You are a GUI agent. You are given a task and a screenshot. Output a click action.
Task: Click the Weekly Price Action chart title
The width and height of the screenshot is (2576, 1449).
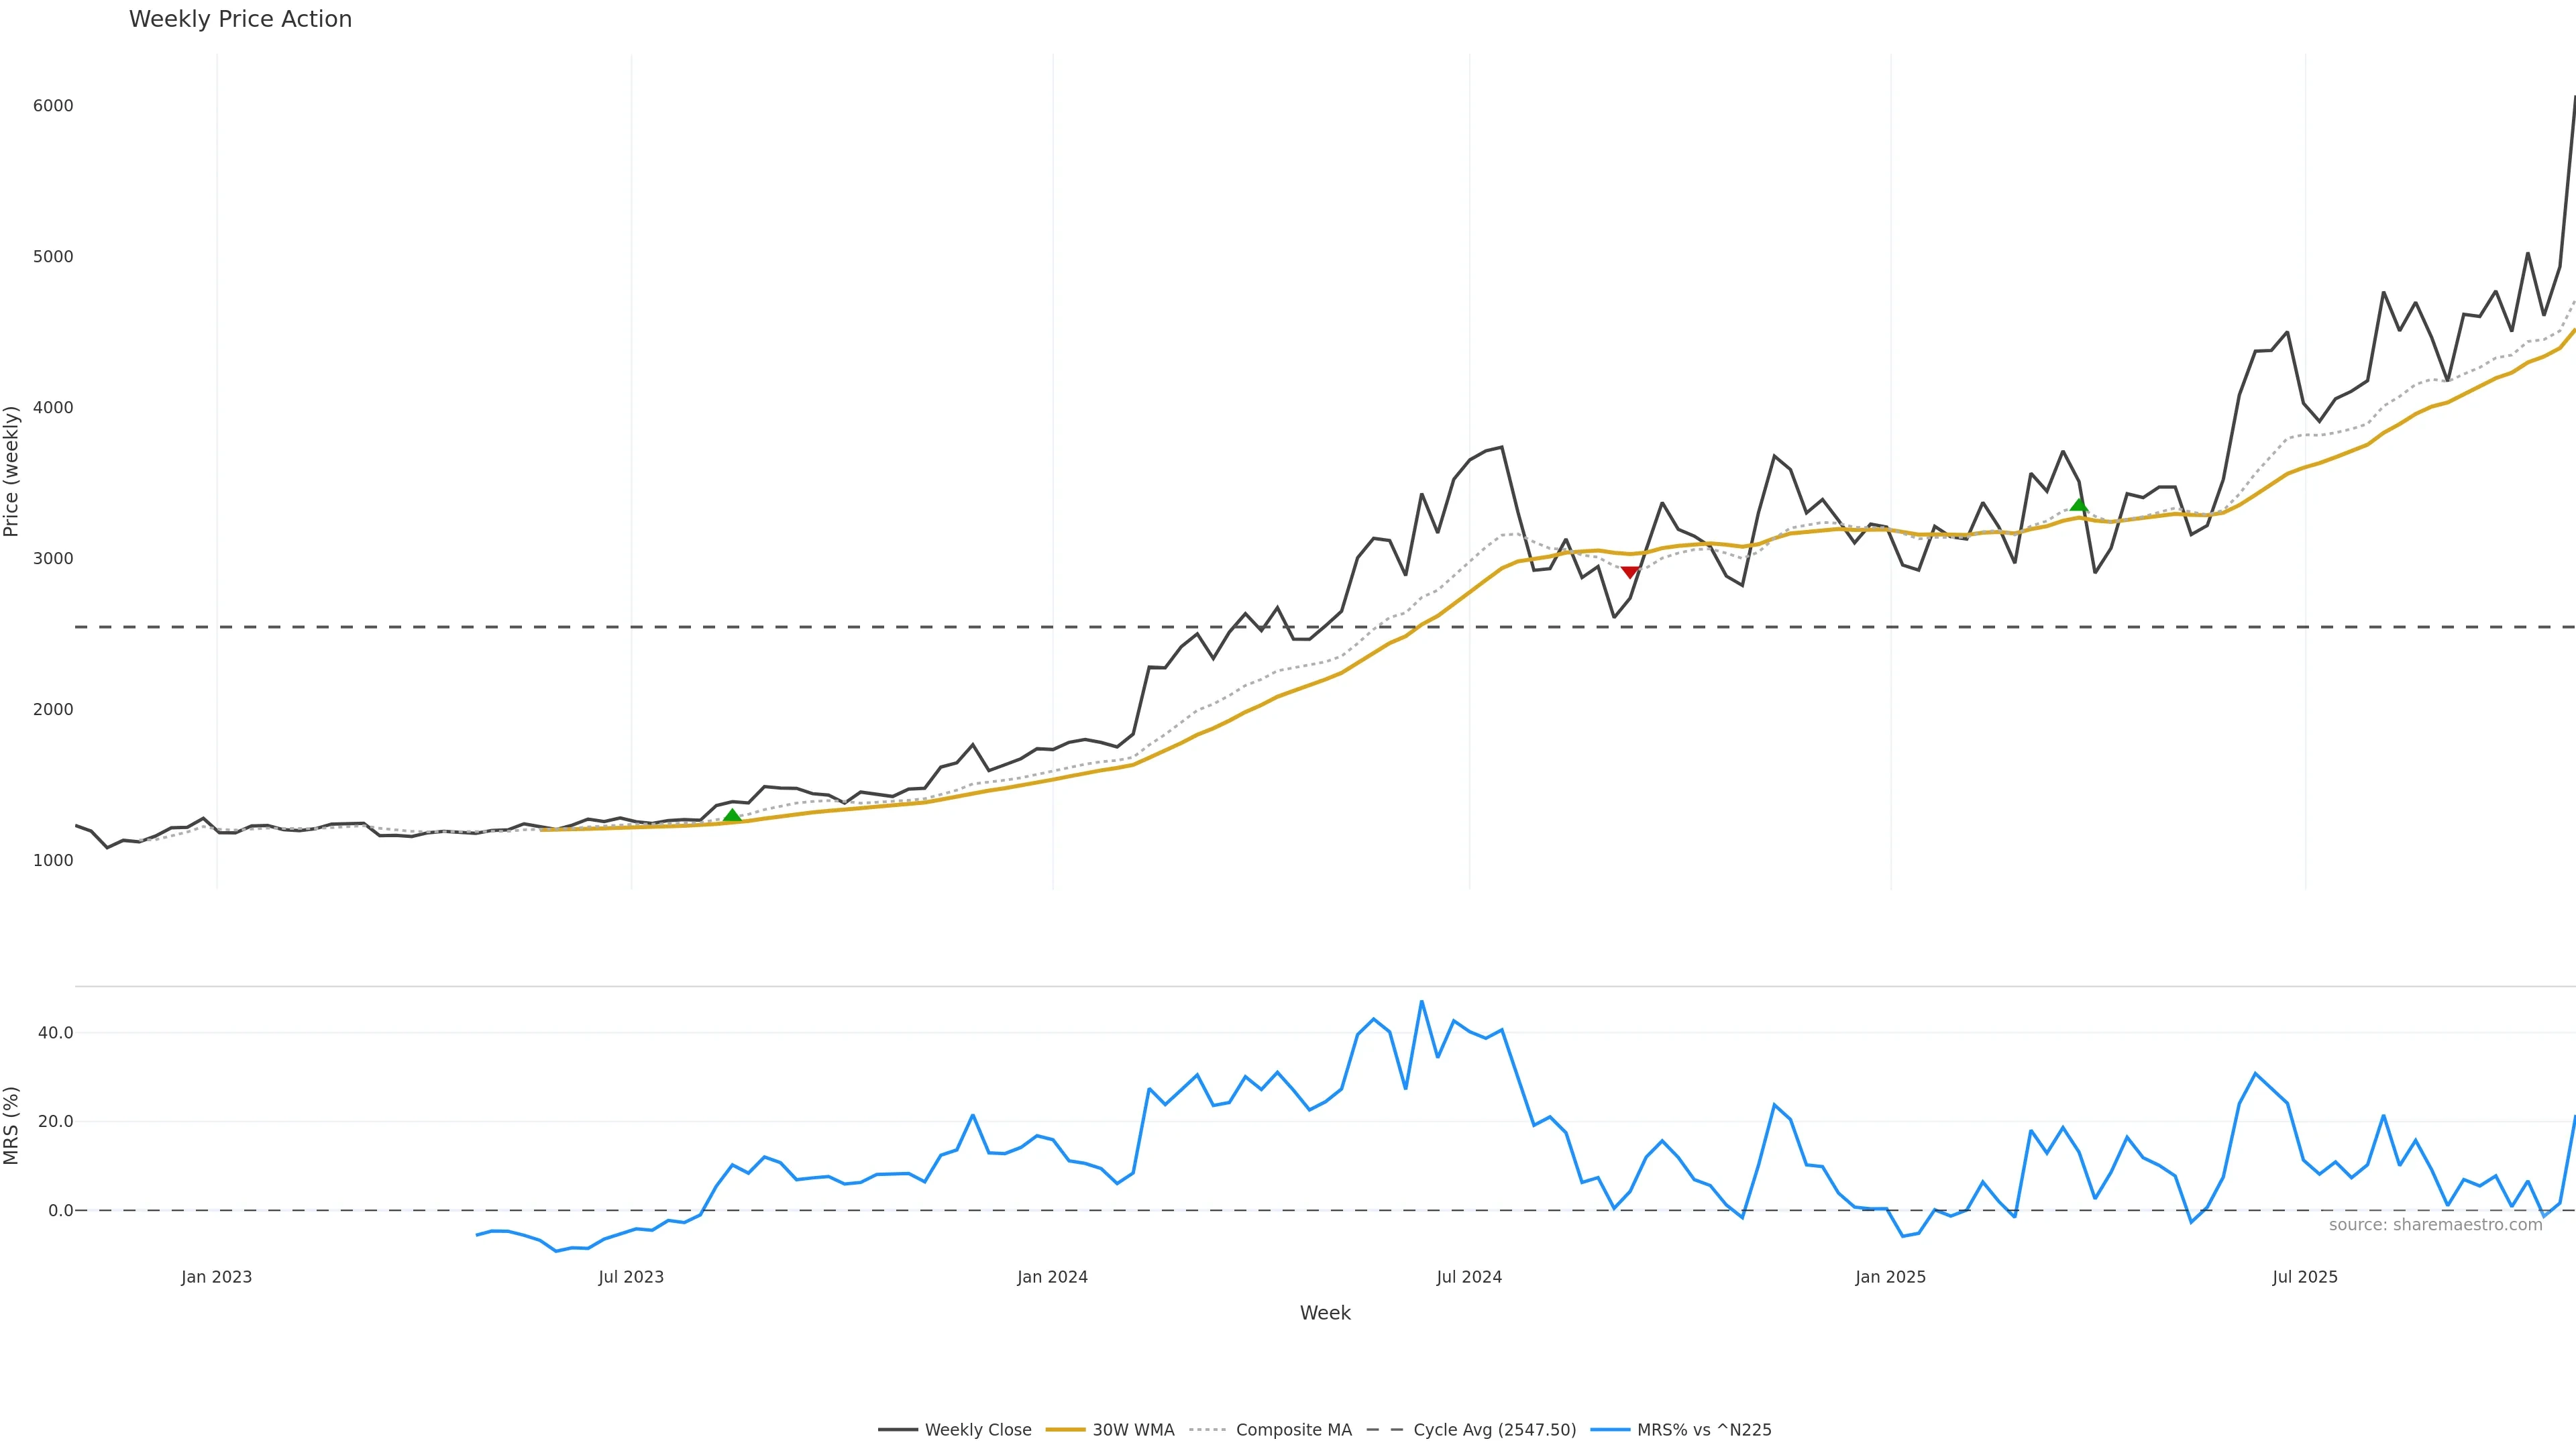point(240,19)
